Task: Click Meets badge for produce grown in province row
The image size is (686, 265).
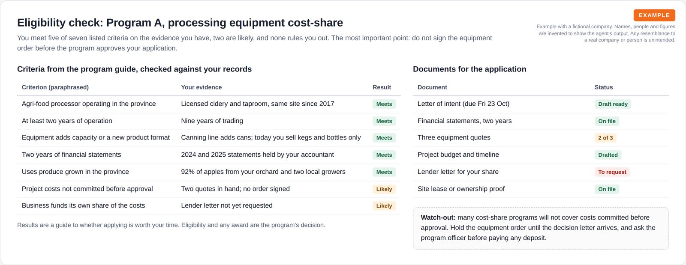Action: pos(384,172)
